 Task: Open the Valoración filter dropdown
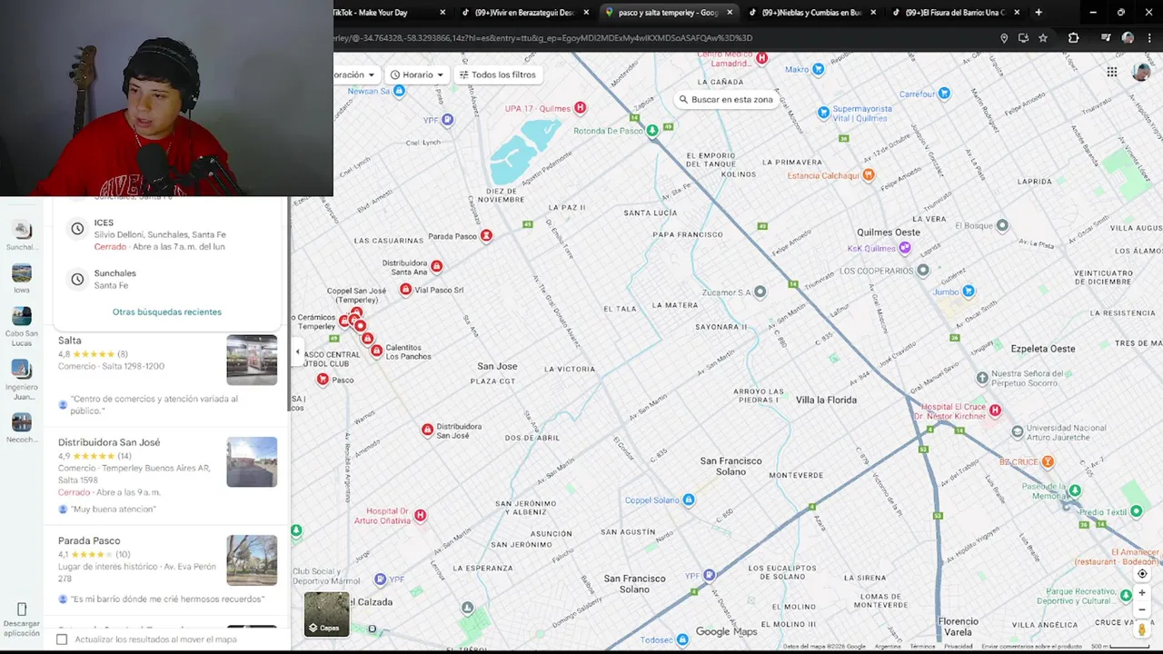pos(354,74)
